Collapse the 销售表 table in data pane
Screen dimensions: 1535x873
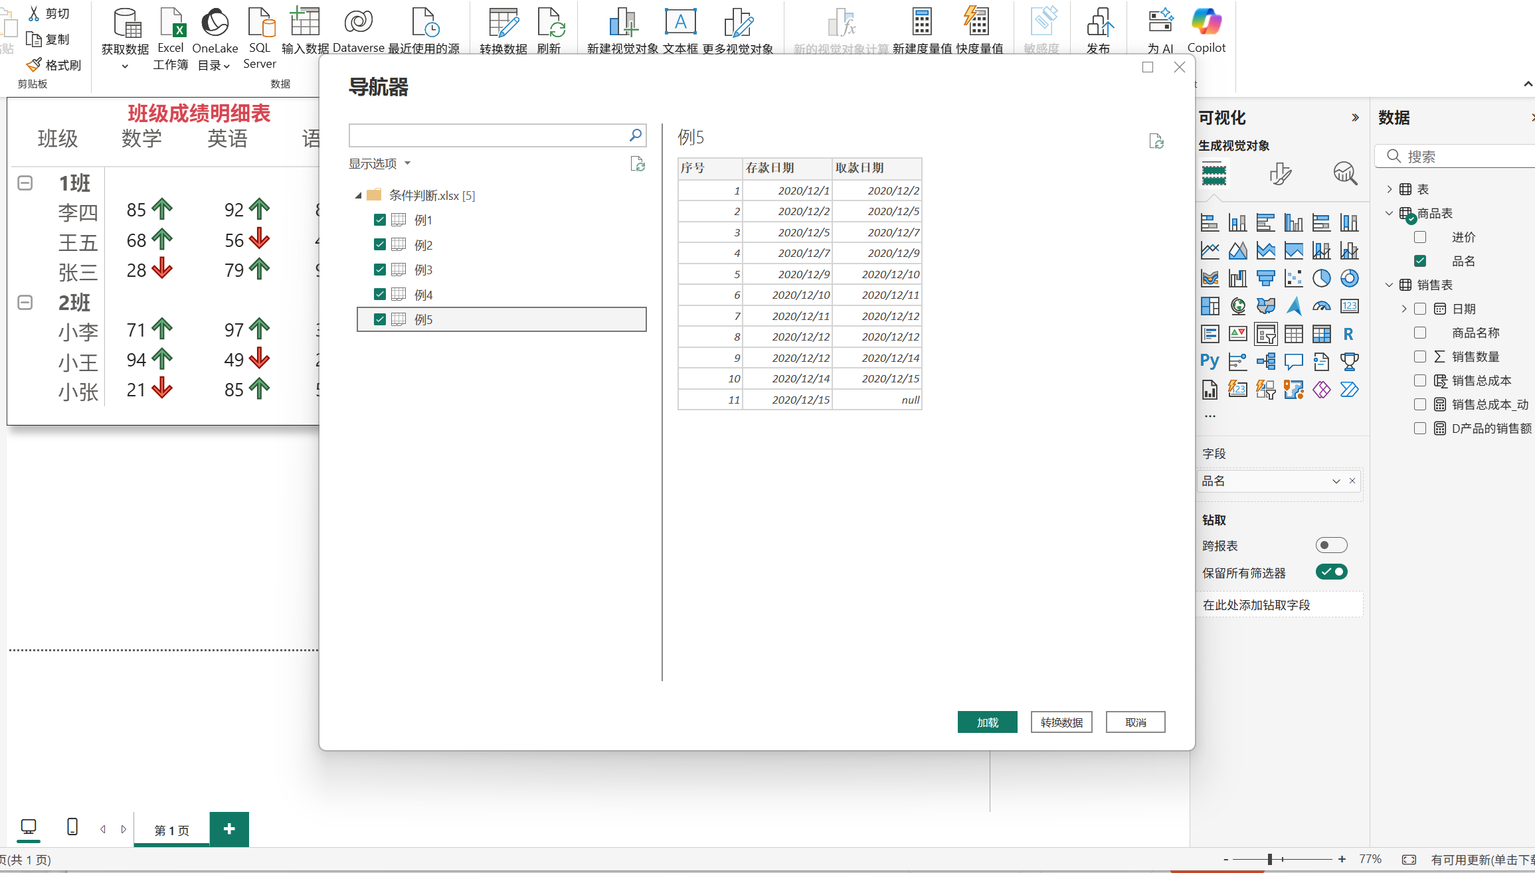coord(1389,285)
